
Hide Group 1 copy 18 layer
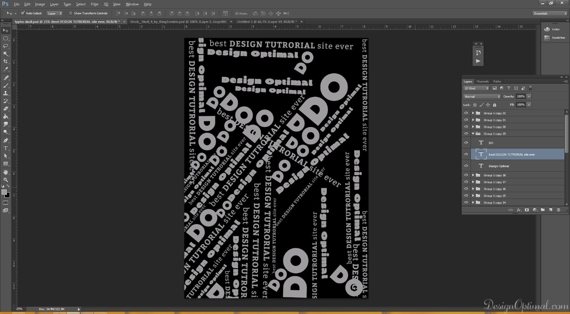tap(466, 175)
